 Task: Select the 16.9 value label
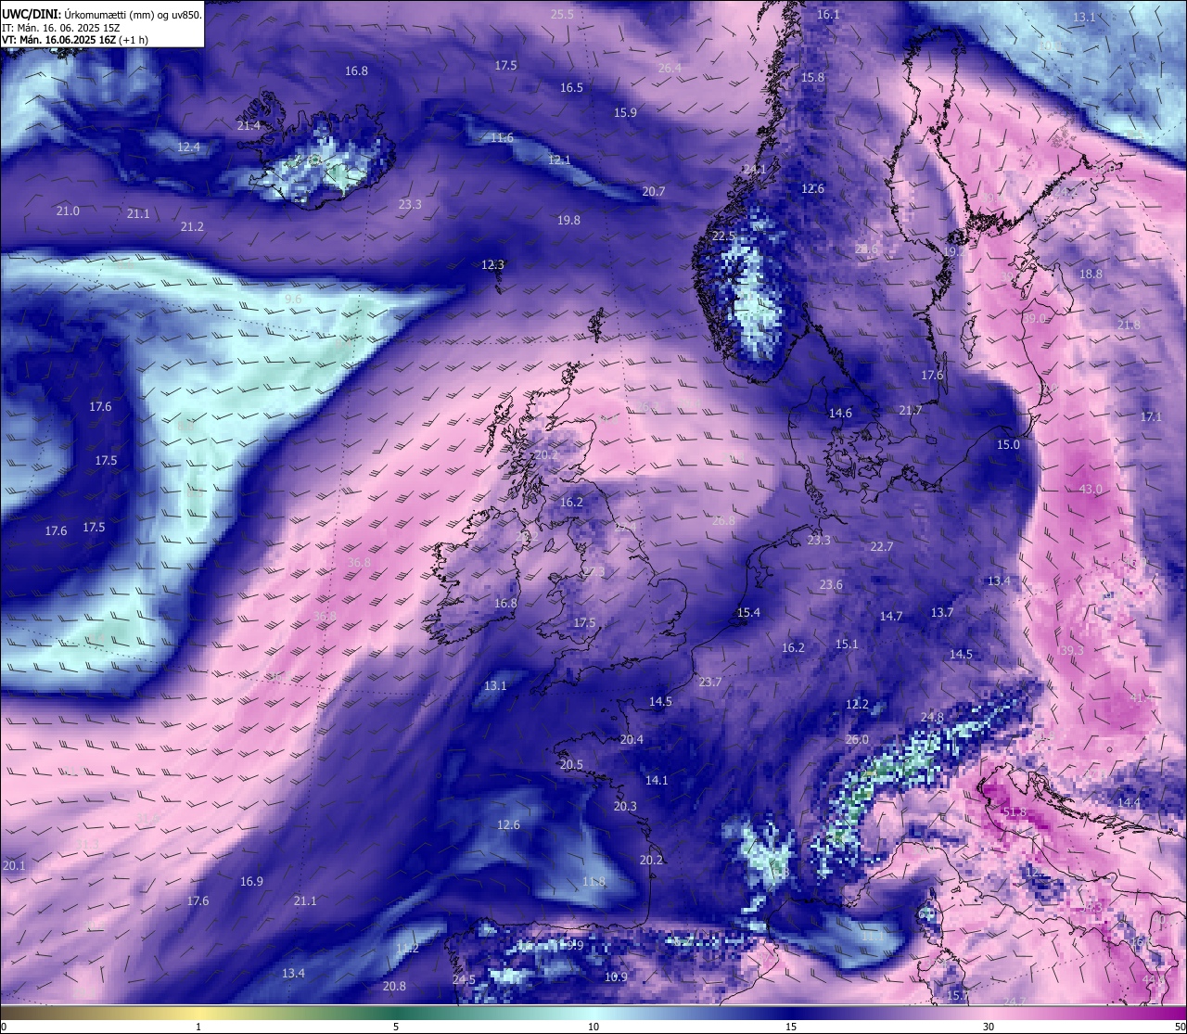tap(251, 881)
